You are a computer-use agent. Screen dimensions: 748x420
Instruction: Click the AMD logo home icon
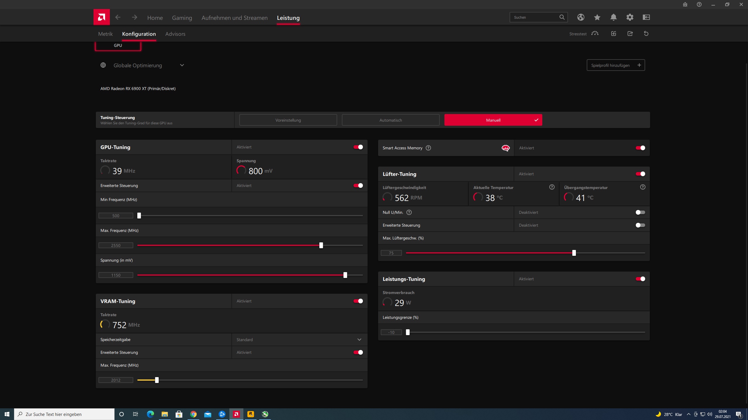click(x=101, y=17)
